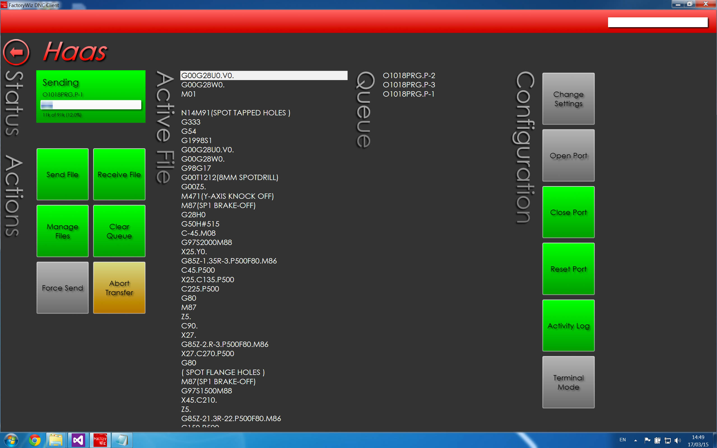
Task: Click line ( SPOT FLANGE HOLES )
Action: [223, 372]
